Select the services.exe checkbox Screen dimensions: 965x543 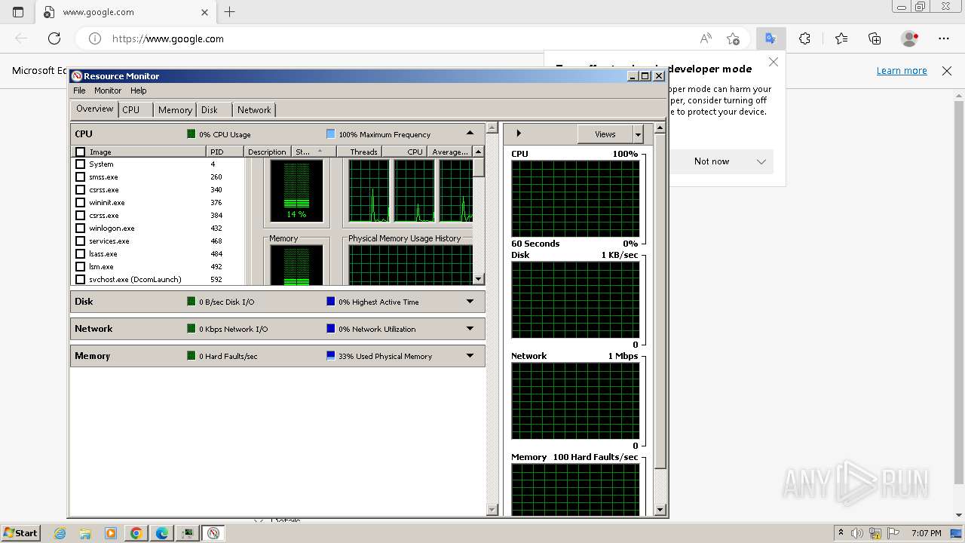pyautogui.click(x=81, y=241)
